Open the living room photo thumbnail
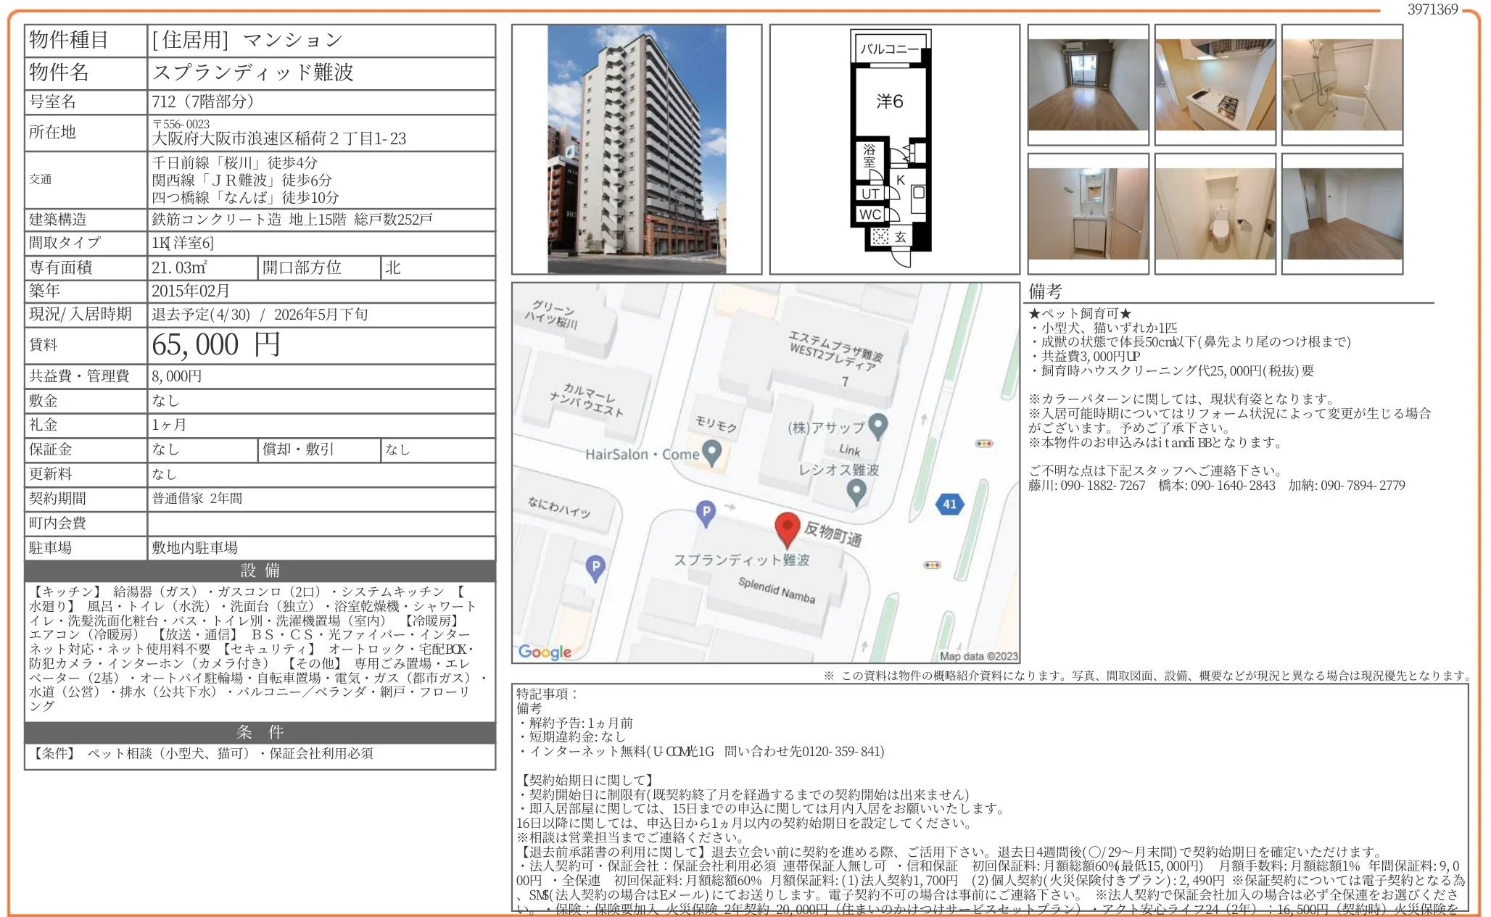This screenshot has width=1491, height=917. coord(1088,85)
